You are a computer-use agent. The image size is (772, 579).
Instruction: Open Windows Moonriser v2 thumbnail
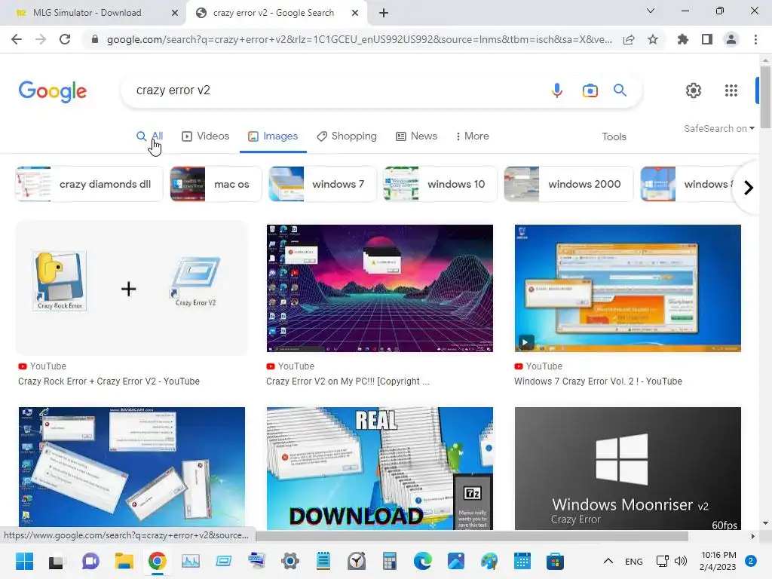coord(628,468)
